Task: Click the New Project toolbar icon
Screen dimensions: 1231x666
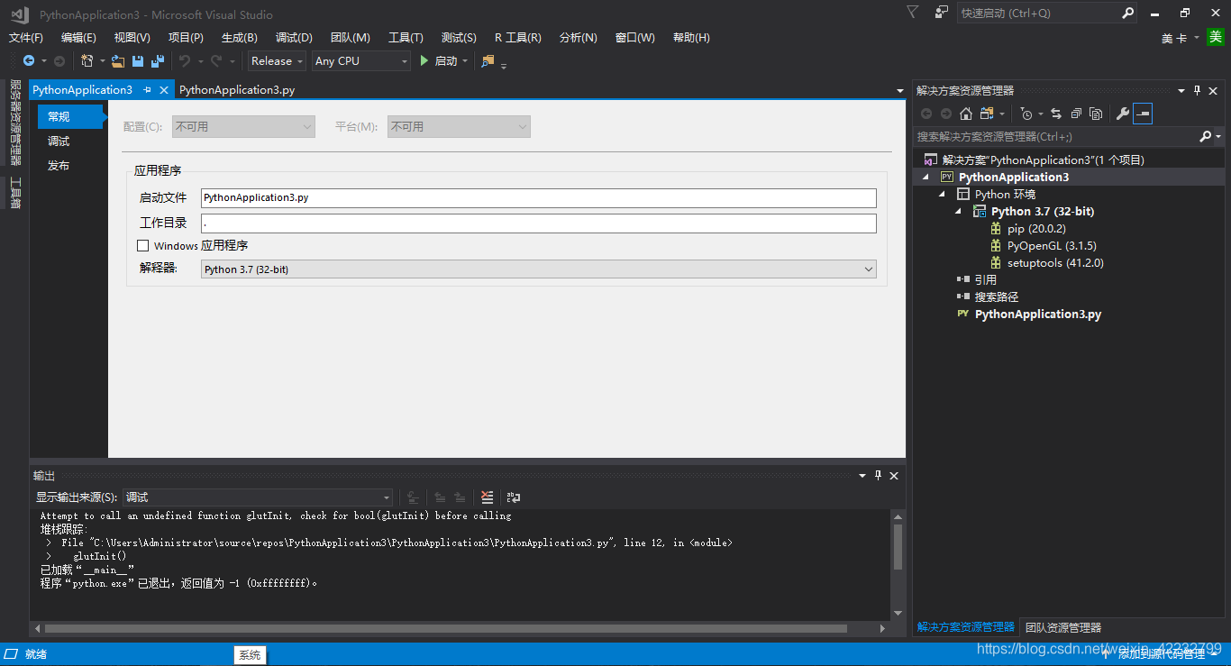Action: point(87,61)
